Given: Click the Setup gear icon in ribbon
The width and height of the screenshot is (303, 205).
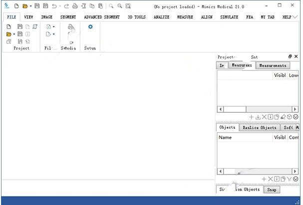Looking at the screenshot, I should point(90,27).
